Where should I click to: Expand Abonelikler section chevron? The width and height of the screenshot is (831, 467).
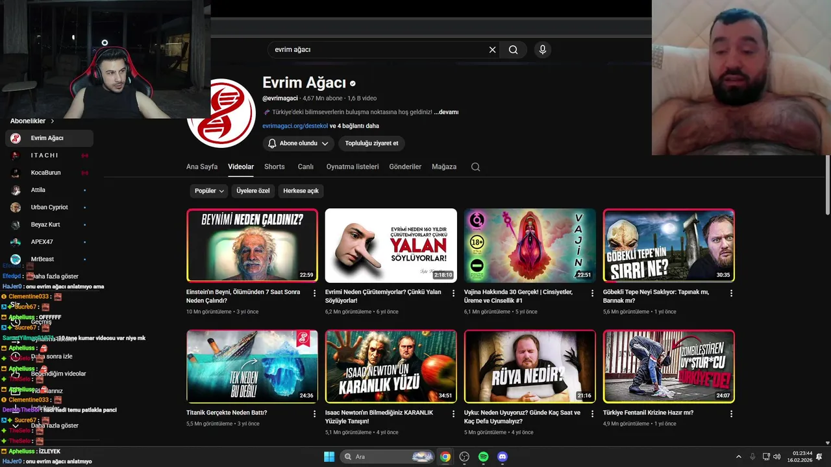(53, 121)
